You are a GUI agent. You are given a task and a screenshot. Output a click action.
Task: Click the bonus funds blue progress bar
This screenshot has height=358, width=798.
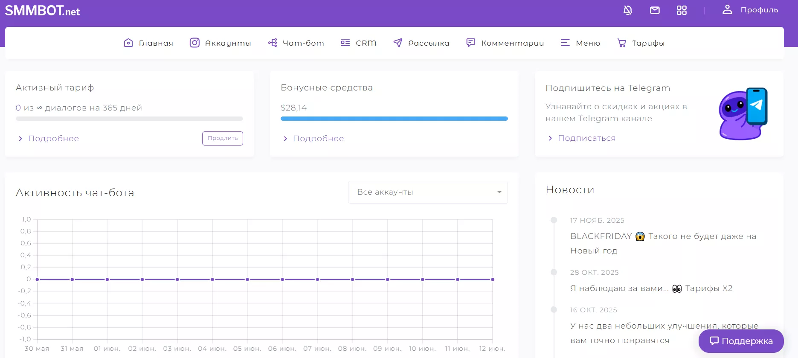[x=394, y=119]
